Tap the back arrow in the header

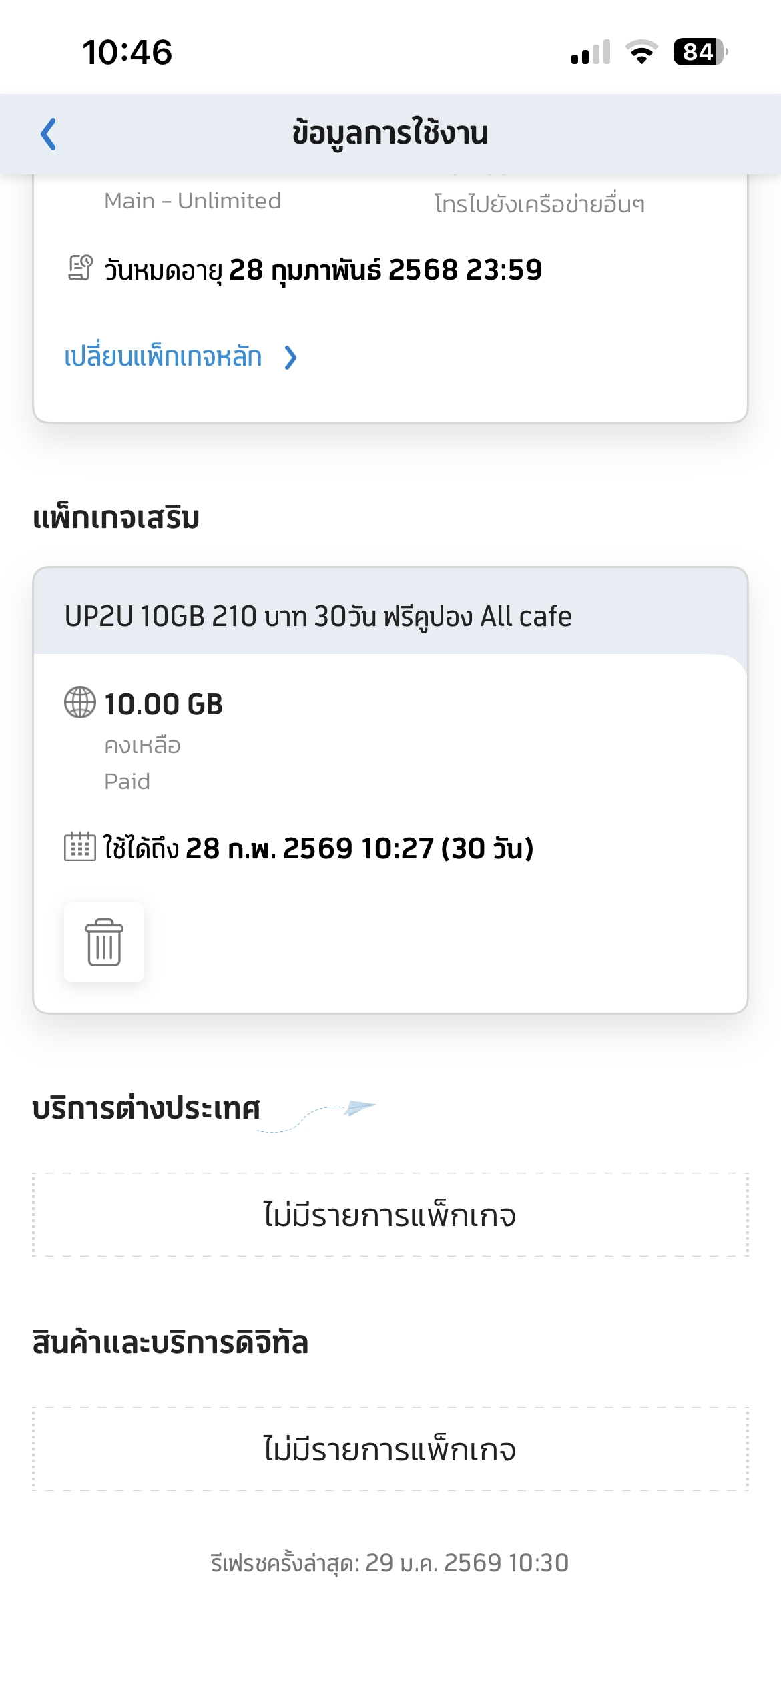pos(49,134)
